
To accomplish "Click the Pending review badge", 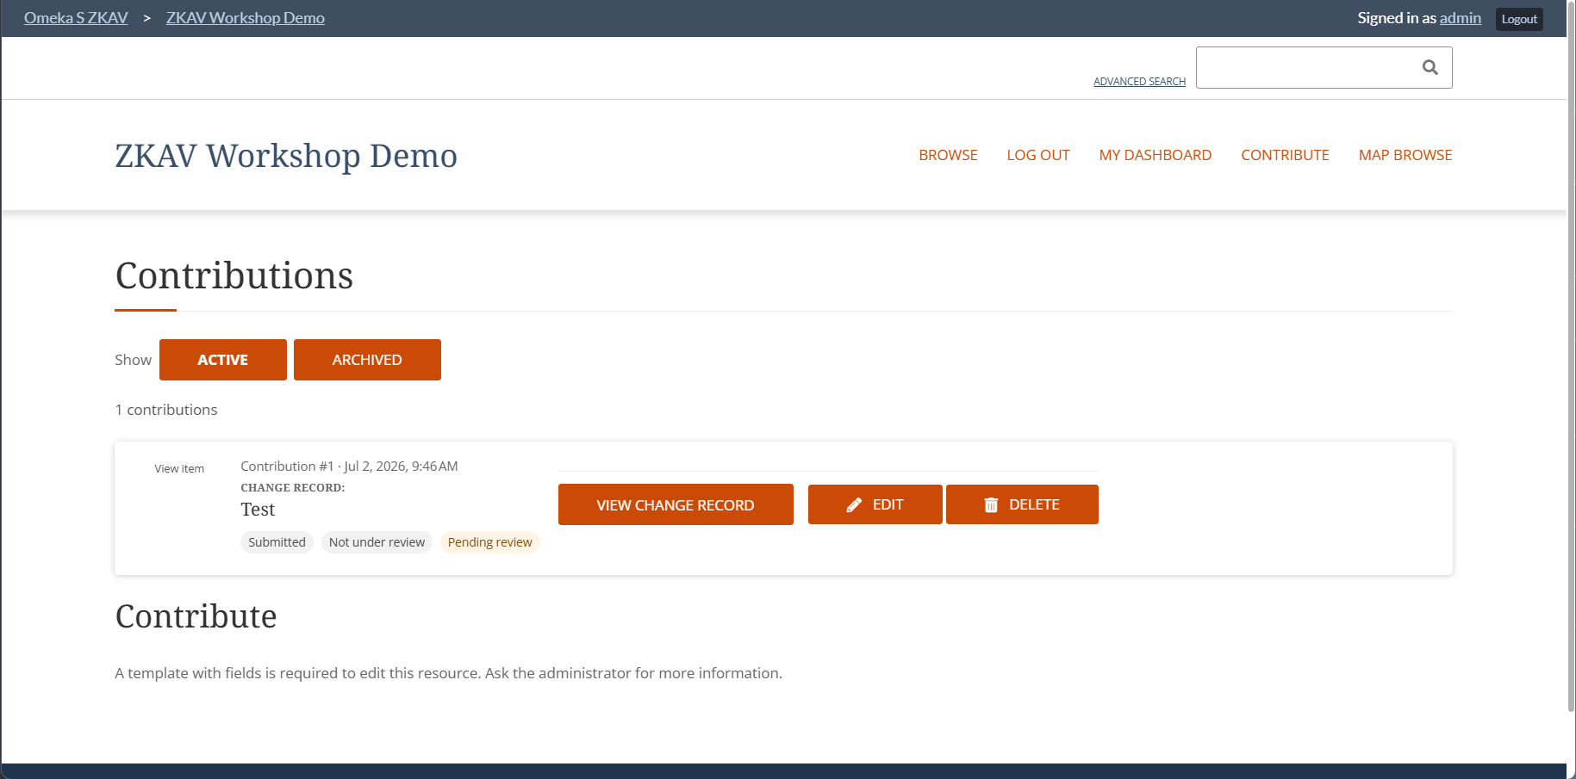I will click(x=489, y=542).
